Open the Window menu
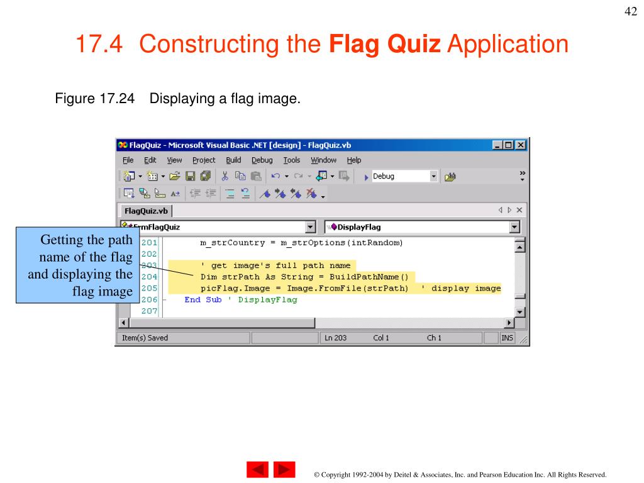Viewport: 644px width, 483px height. [323, 160]
